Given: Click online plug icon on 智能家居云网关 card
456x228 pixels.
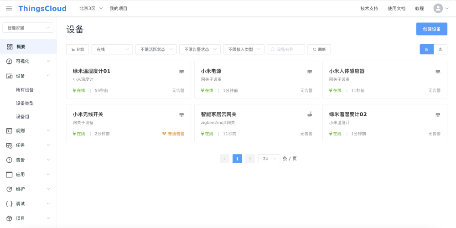Looking at the screenshot, I should coord(202,134).
